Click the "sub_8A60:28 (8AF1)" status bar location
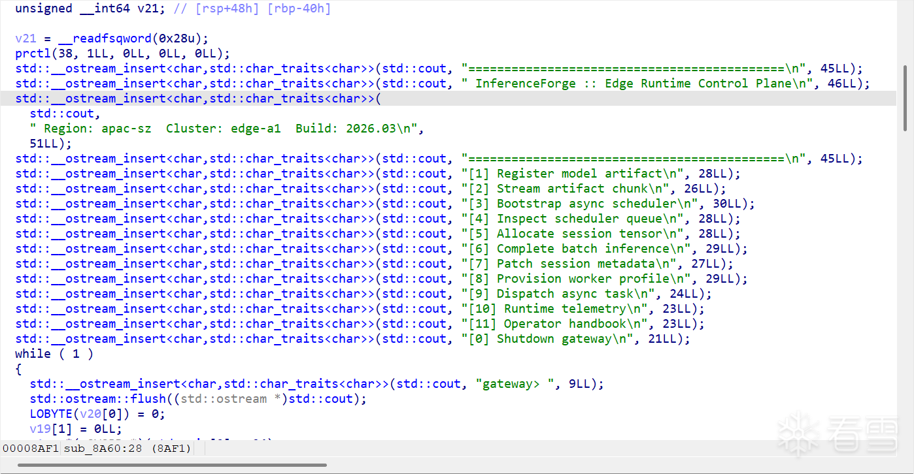914x474 pixels. tap(128, 449)
